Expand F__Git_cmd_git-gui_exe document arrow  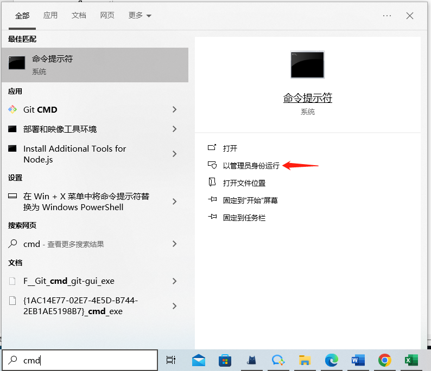coord(174,281)
